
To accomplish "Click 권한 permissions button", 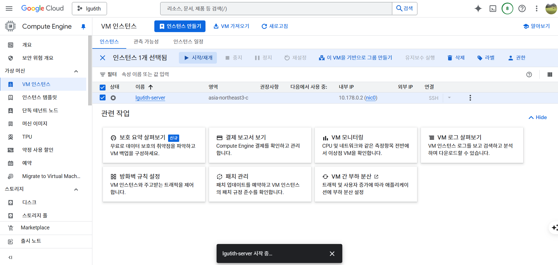I will click(x=517, y=58).
